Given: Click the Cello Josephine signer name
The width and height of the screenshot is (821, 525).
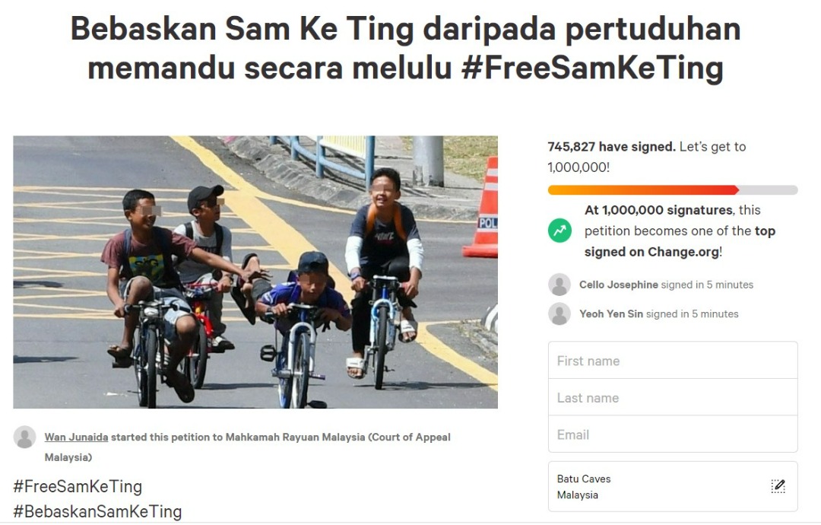Looking at the screenshot, I should click(x=618, y=285).
